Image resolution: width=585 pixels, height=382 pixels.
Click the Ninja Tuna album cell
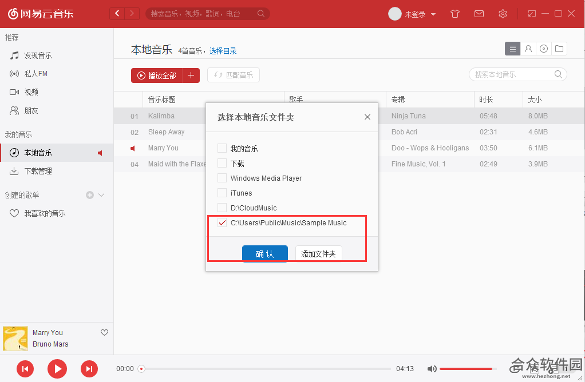409,116
